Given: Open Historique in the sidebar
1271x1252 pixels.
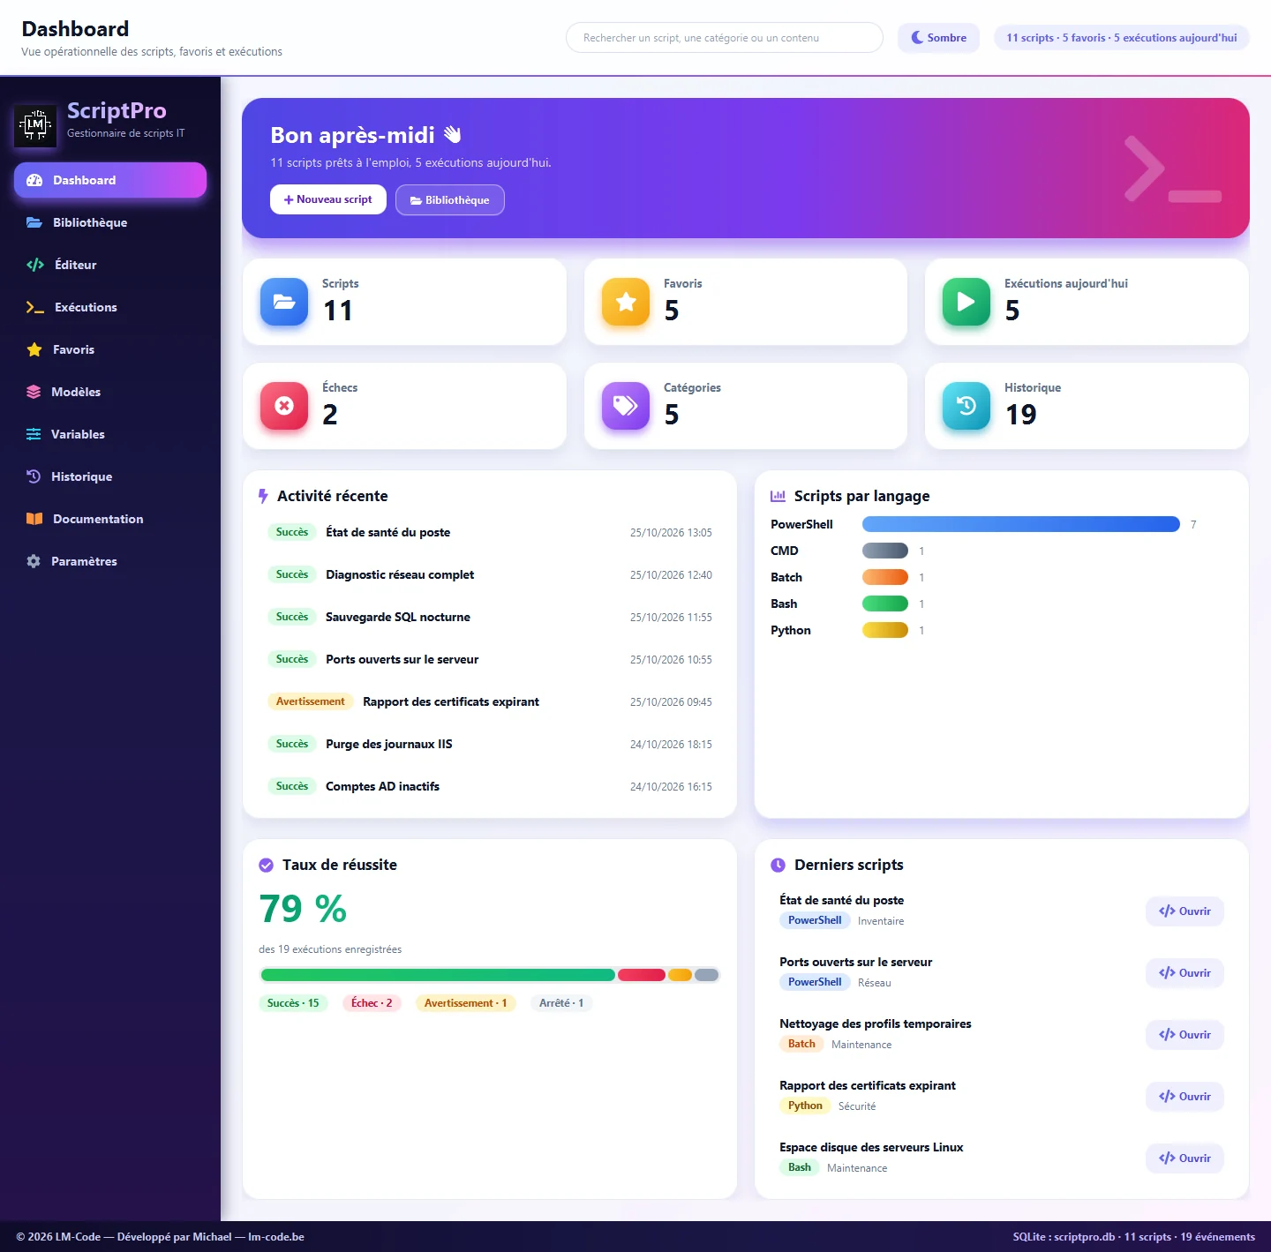Looking at the screenshot, I should pyautogui.click(x=110, y=476).
